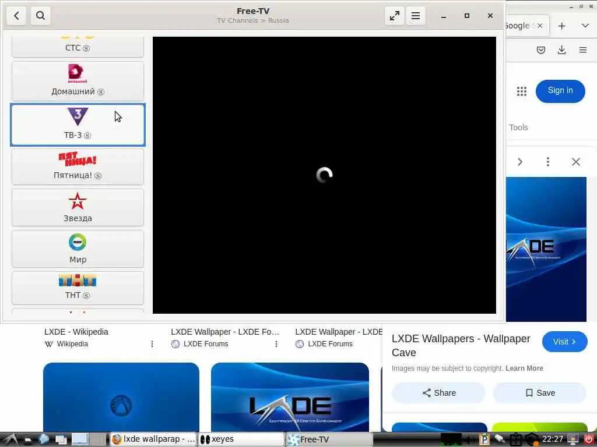Image resolution: width=597 pixels, height=447 pixels.
Task: Go back using the Free-TV back arrow
Action: (x=16, y=16)
